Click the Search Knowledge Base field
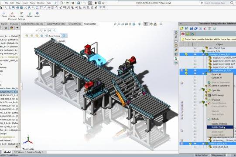The height and width of the screenshot is (157, 236). tap(215, 3)
